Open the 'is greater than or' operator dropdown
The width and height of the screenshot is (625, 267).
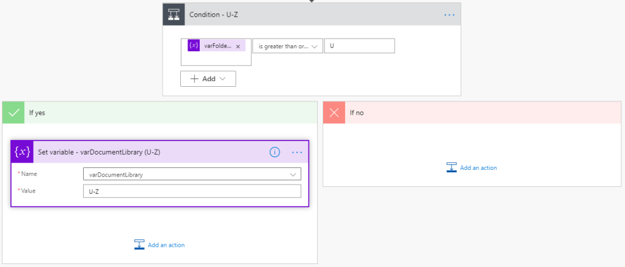point(287,46)
